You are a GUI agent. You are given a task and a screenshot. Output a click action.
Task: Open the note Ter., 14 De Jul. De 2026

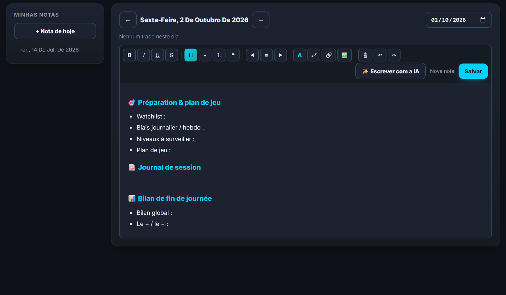tap(49, 50)
